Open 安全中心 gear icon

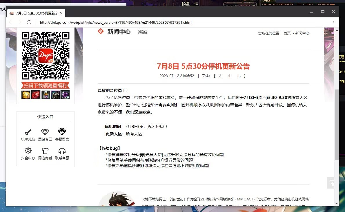(28, 151)
